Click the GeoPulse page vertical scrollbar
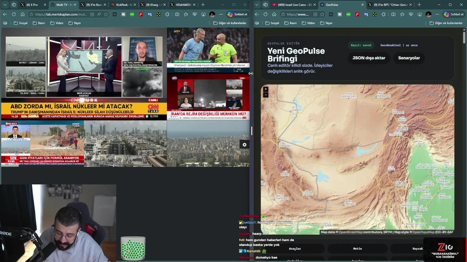Screen dimensions: 467x262 (464, 37)
